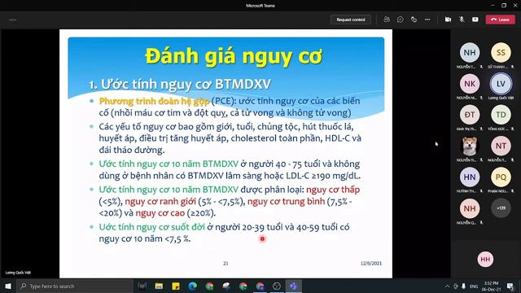Select TD participant avatar
Image resolution: width=521 pixels, height=293 pixels.
click(501, 115)
